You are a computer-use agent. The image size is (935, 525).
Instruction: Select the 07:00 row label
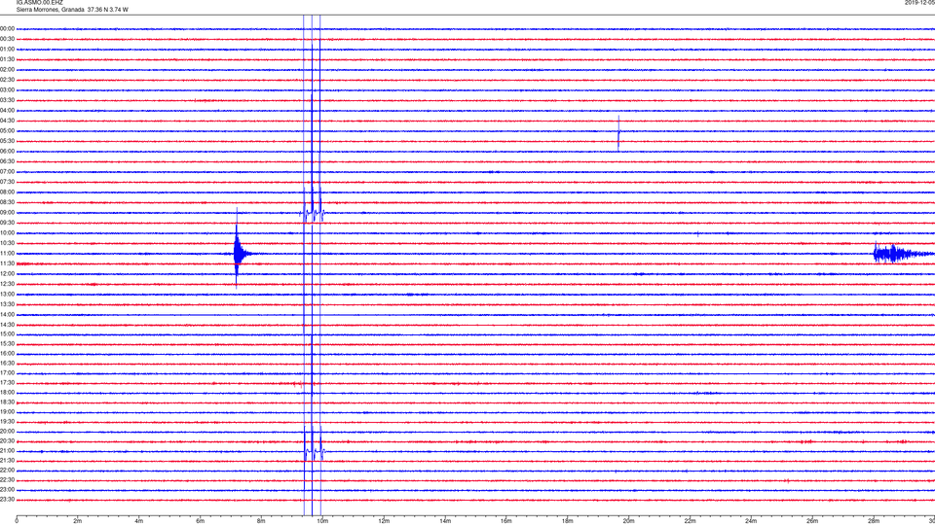coord(7,171)
